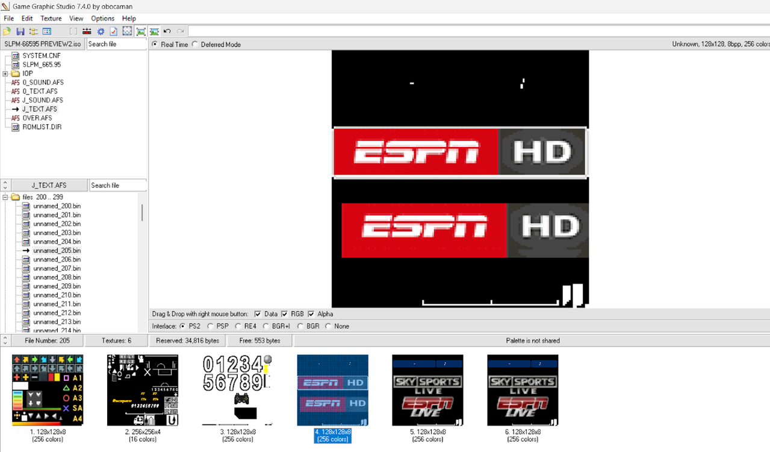The width and height of the screenshot is (770, 452).
Task: Click the redo arrow toolbar icon
Action: [x=181, y=31]
